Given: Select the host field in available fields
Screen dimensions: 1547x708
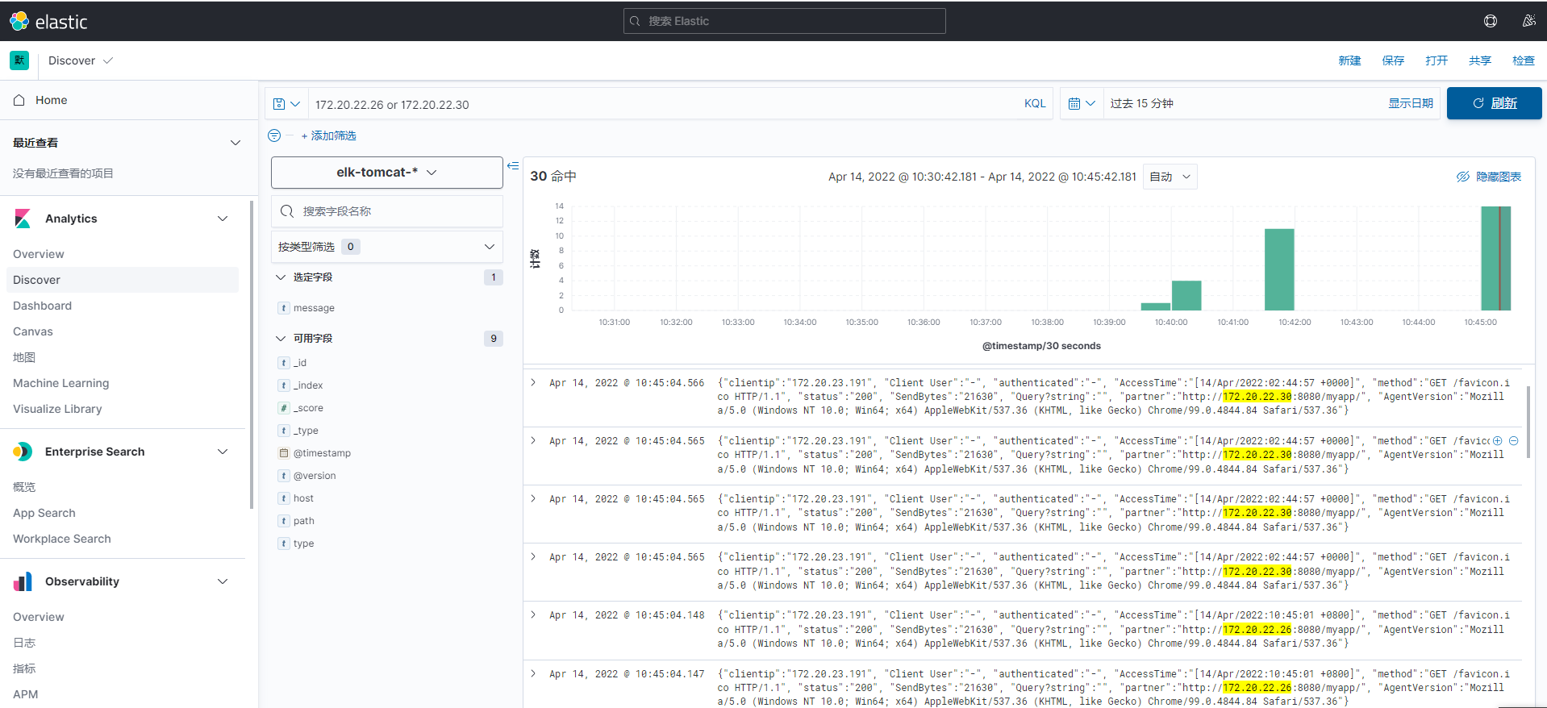Looking at the screenshot, I should click(x=303, y=498).
